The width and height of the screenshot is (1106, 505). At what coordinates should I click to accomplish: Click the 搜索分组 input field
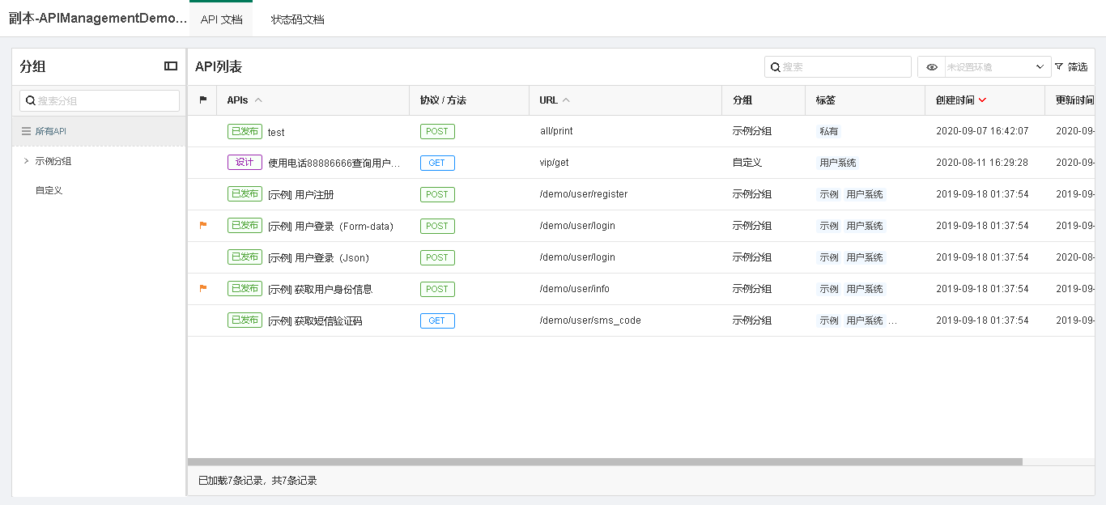(105, 101)
